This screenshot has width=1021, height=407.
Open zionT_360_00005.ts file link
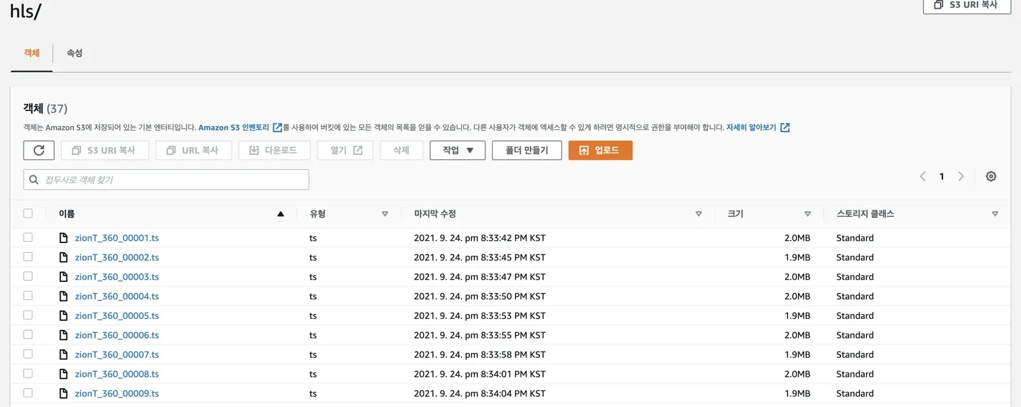(x=117, y=316)
